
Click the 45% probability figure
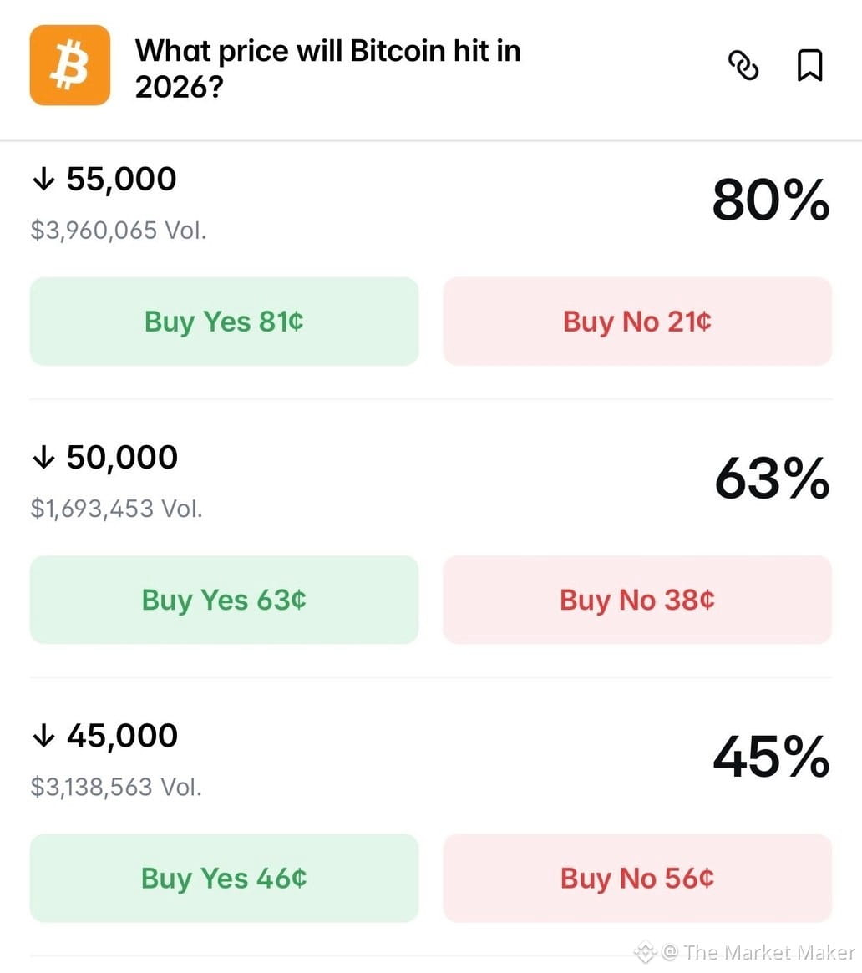pyautogui.click(x=772, y=757)
